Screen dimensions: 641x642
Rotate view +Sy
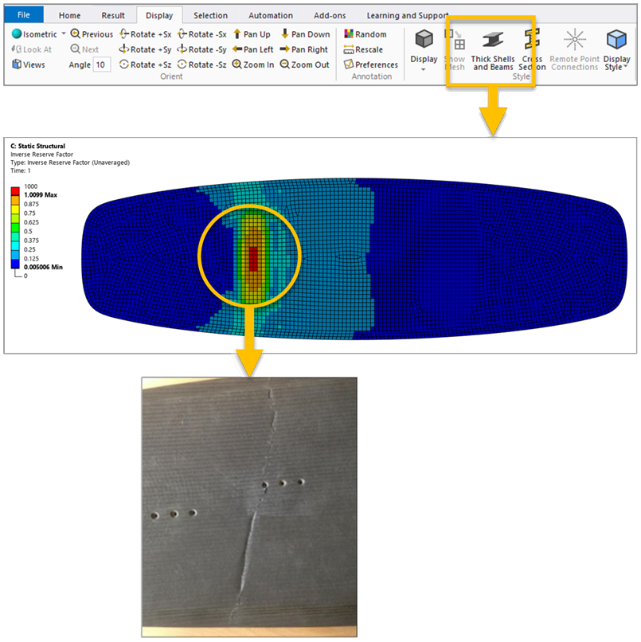coord(145,49)
